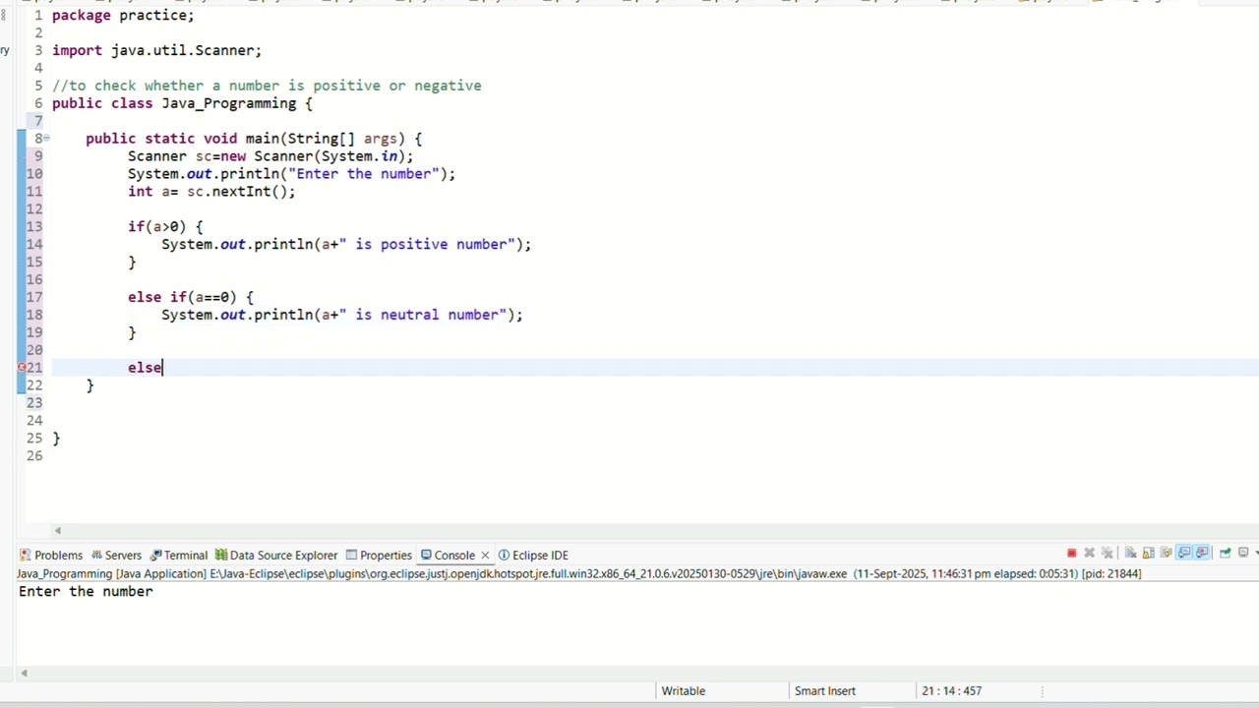This screenshot has width=1259, height=708.
Task: Remove the launch using single gray X icon
Action: click(x=1090, y=553)
